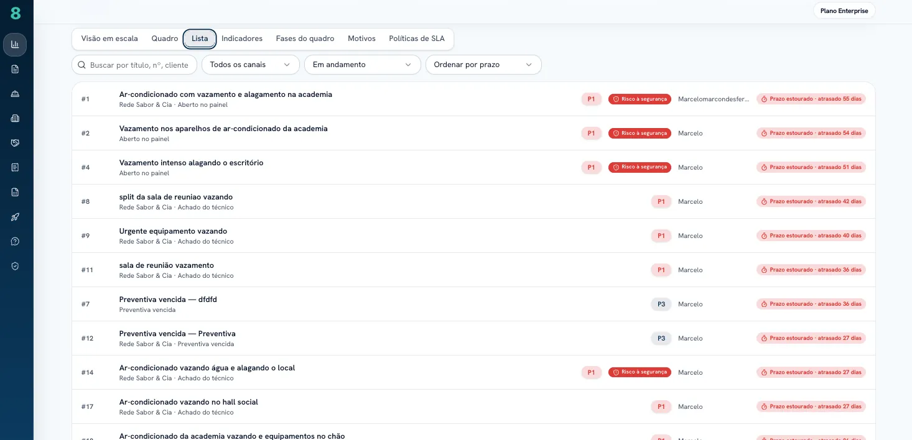Viewport: 912px width, 440px height.
Task: Open the Fases do quadro tab
Action: (x=305, y=39)
